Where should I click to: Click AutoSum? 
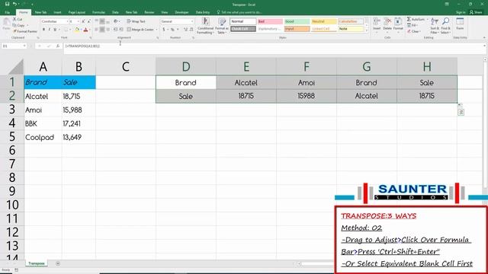pos(416,19)
